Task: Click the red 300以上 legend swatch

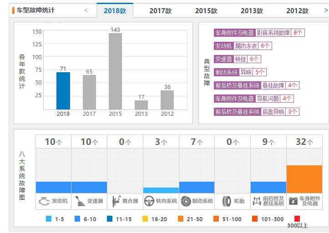Action: click(x=297, y=219)
